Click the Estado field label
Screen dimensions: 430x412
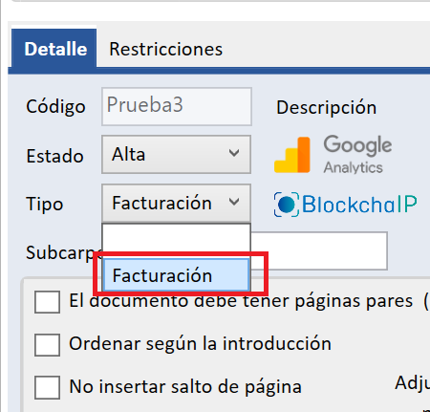(x=54, y=156)
